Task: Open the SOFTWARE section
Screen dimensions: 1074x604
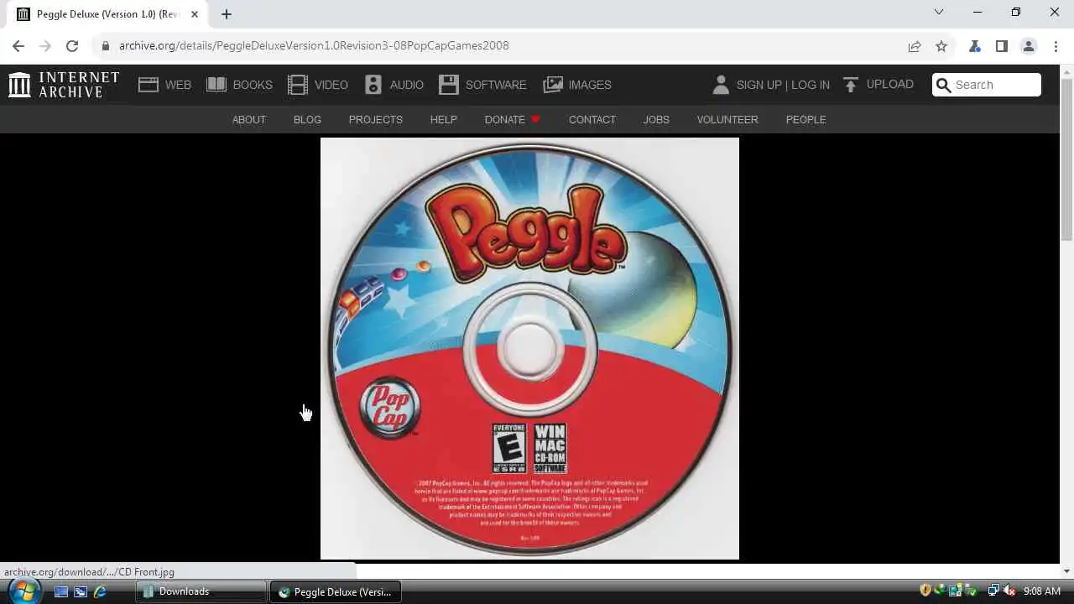Action: [x=482, y=85]
